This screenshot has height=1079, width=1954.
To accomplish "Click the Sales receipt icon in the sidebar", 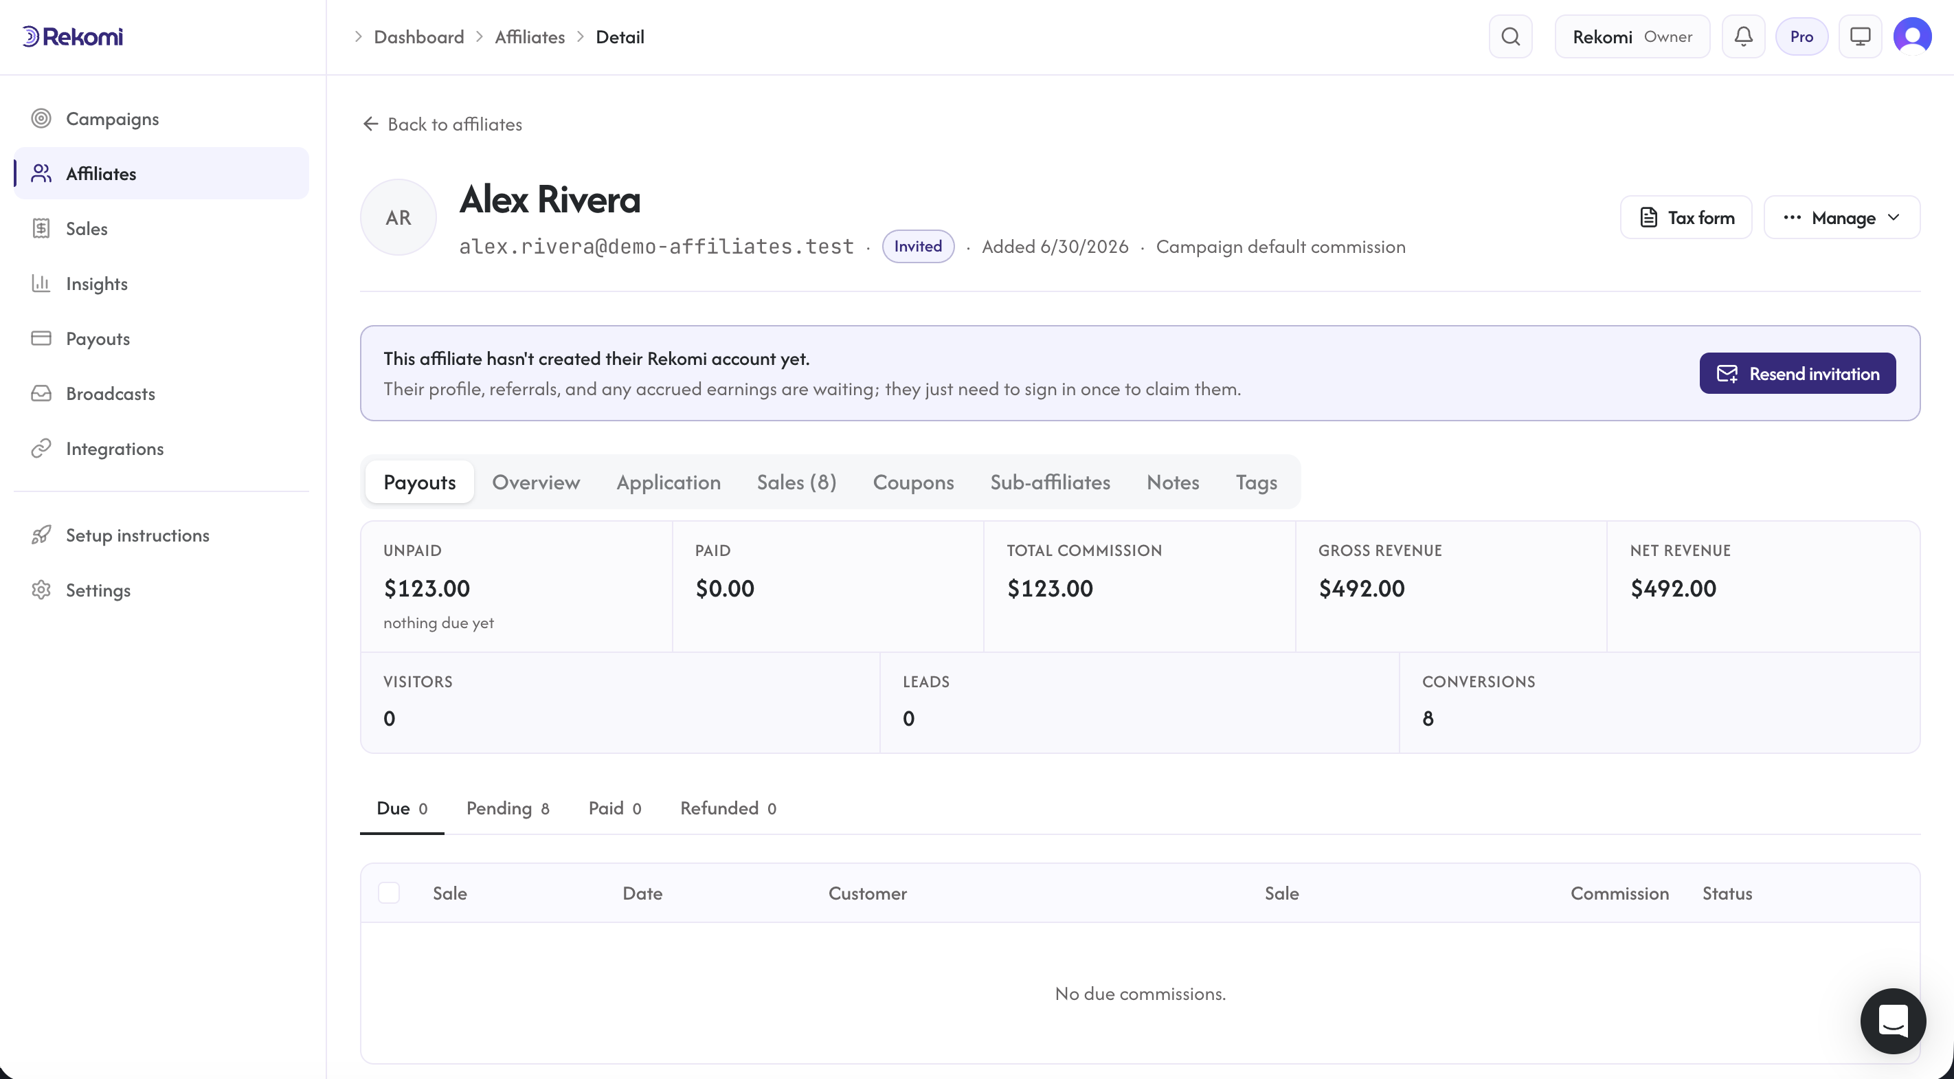I will click(x=41, y=228).
